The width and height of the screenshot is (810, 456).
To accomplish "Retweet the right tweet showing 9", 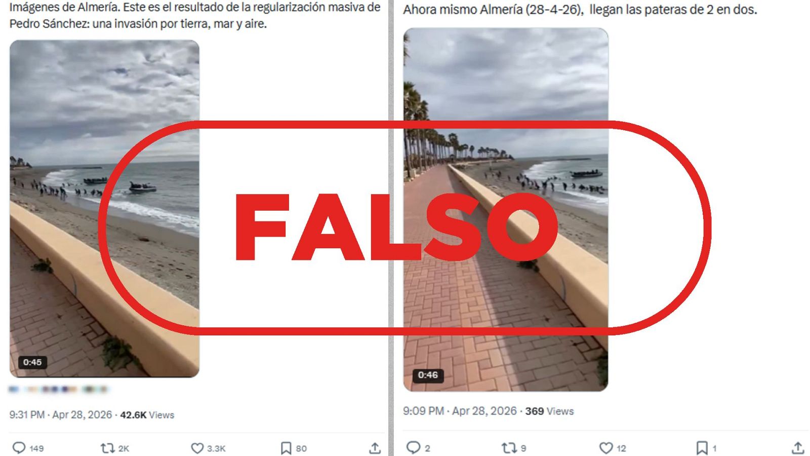I will point(509,447).
